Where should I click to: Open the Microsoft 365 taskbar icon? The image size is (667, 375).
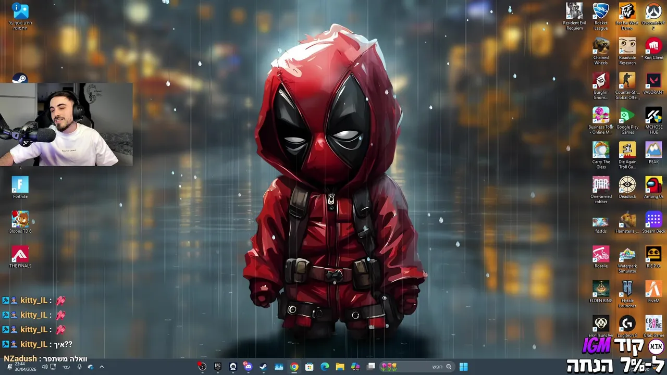click(x=355, y=367)
